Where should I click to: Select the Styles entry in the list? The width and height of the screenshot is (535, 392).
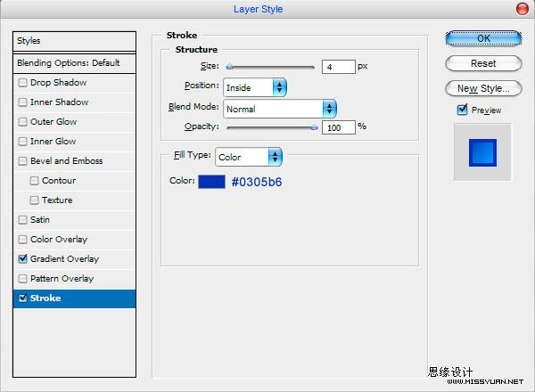(74, 41)
